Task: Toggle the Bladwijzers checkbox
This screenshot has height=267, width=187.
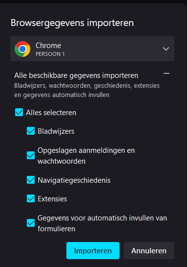Action: pos(31,131)
